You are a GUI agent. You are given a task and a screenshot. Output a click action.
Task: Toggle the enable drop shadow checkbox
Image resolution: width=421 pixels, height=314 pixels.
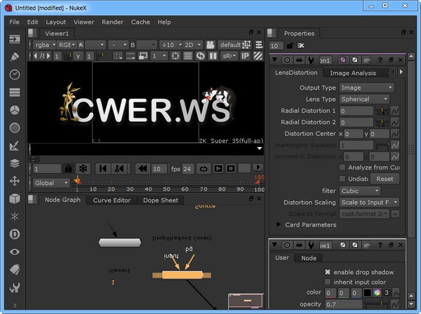point(328,272)
